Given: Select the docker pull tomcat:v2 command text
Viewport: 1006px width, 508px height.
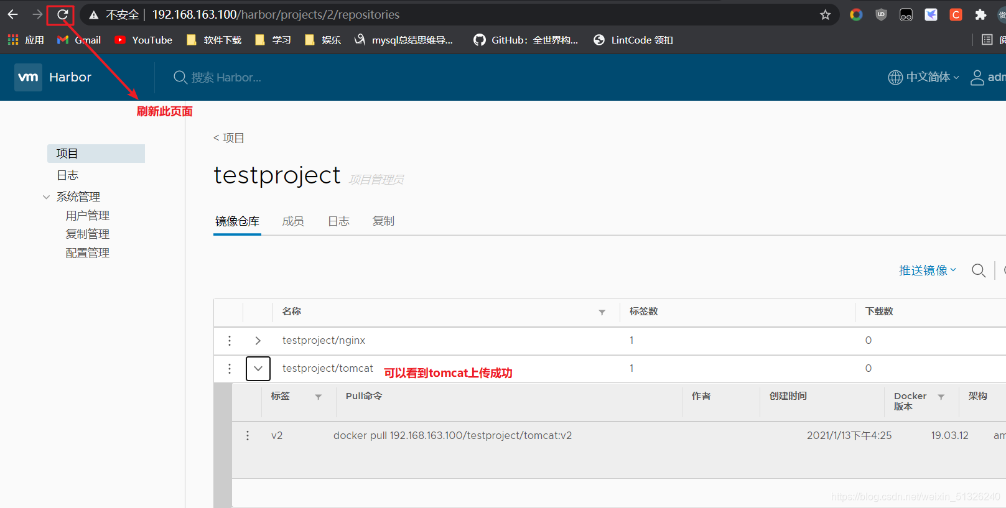Looking at the screenshot, I should pyautogui.click(x=452, y=435).
